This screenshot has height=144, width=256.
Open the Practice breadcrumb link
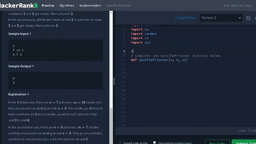(48, 5)
